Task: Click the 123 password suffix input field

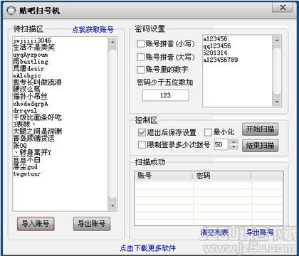Action: tap(165, 95)
